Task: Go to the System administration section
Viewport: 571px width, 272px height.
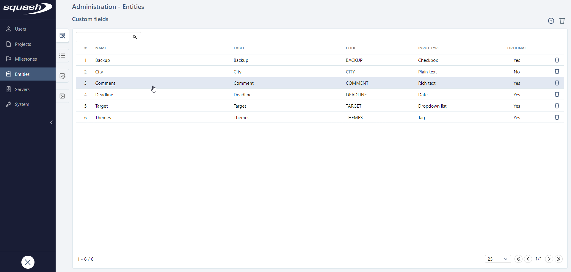Action: pyautogui.click(x=22, y=104)
